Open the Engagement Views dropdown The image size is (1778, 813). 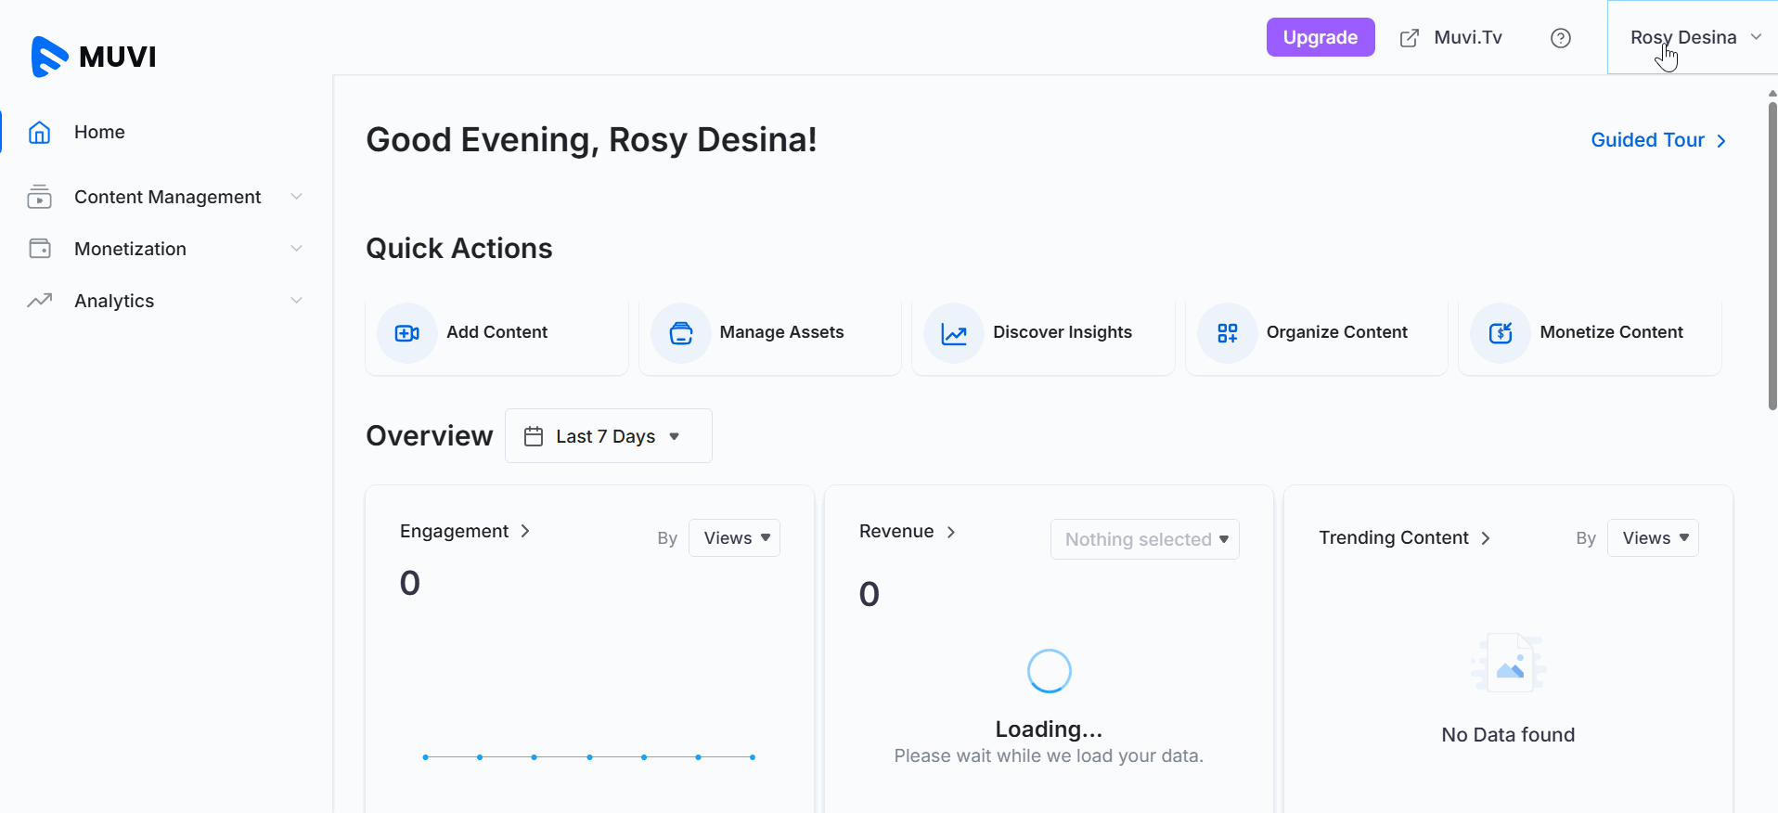click(x=735, y=538)
